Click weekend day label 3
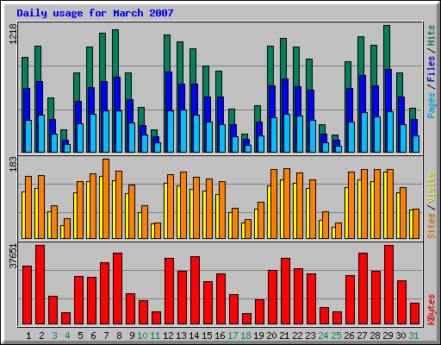 point(54,336)
